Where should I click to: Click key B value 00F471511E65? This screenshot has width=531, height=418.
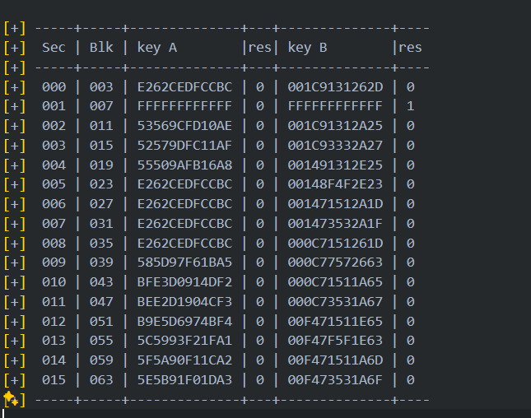(335, 321)
